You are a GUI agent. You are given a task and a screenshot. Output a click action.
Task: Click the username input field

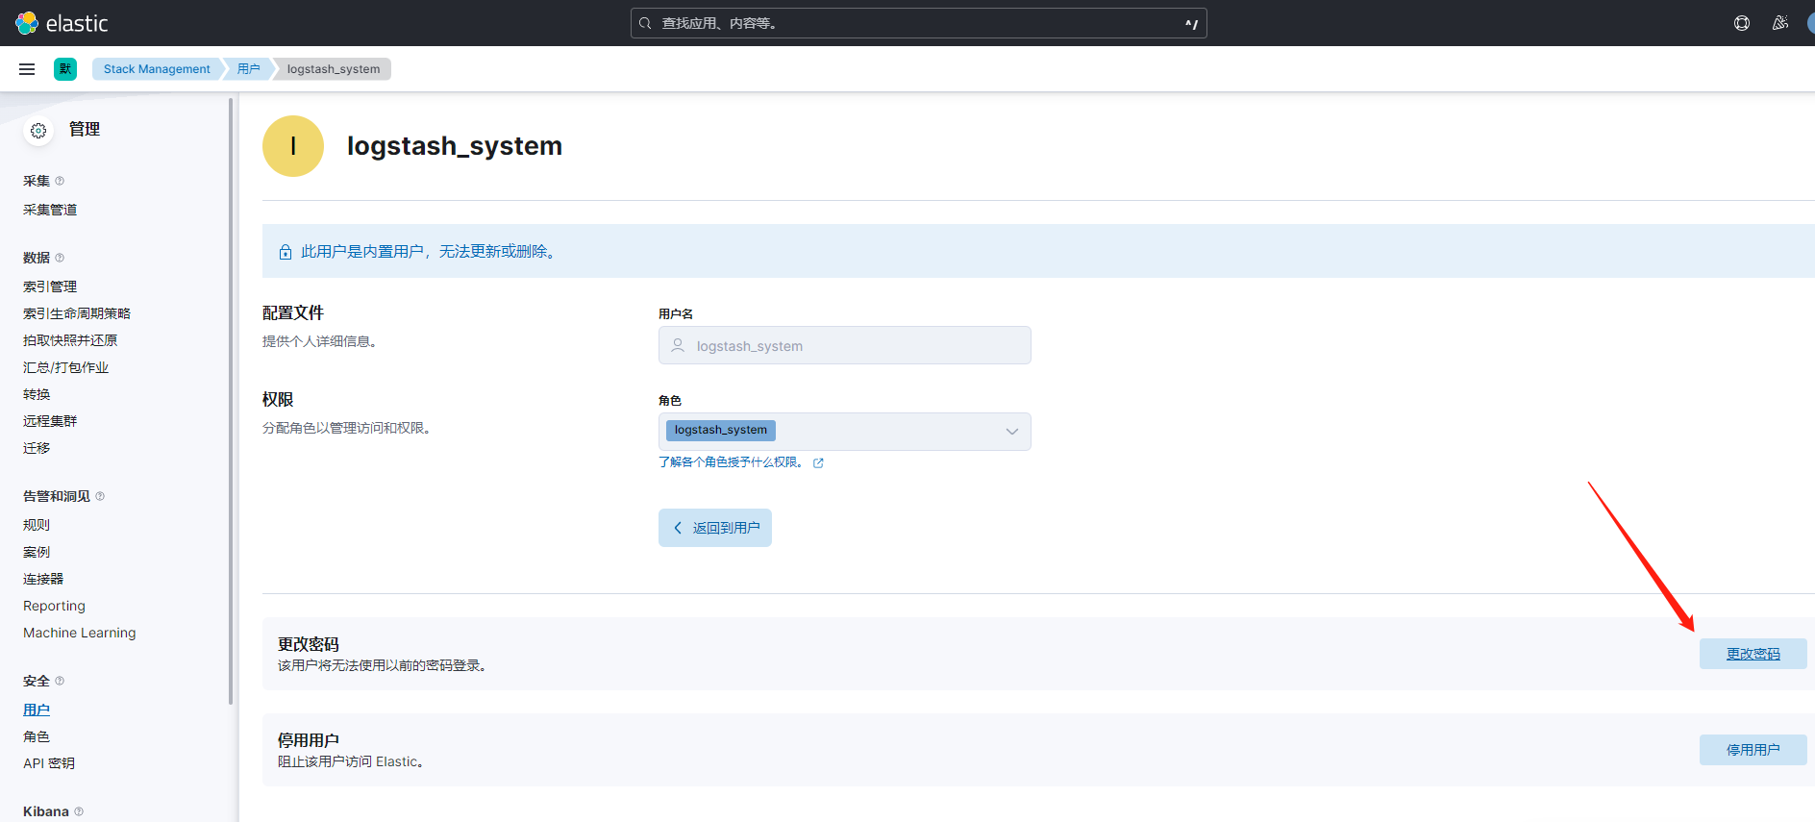click(845, 345)
